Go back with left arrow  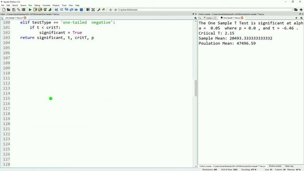tap(111, 9)
